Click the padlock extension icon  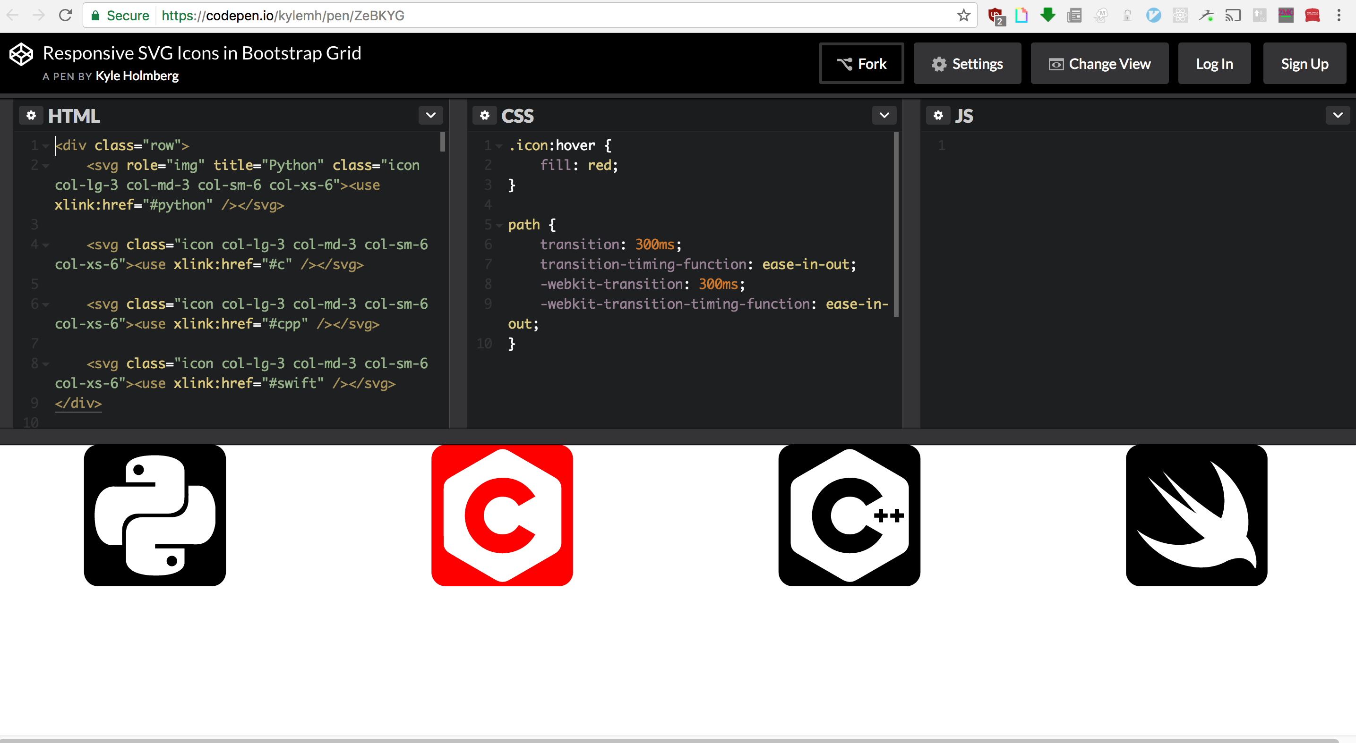click(x=1127, y=15)
